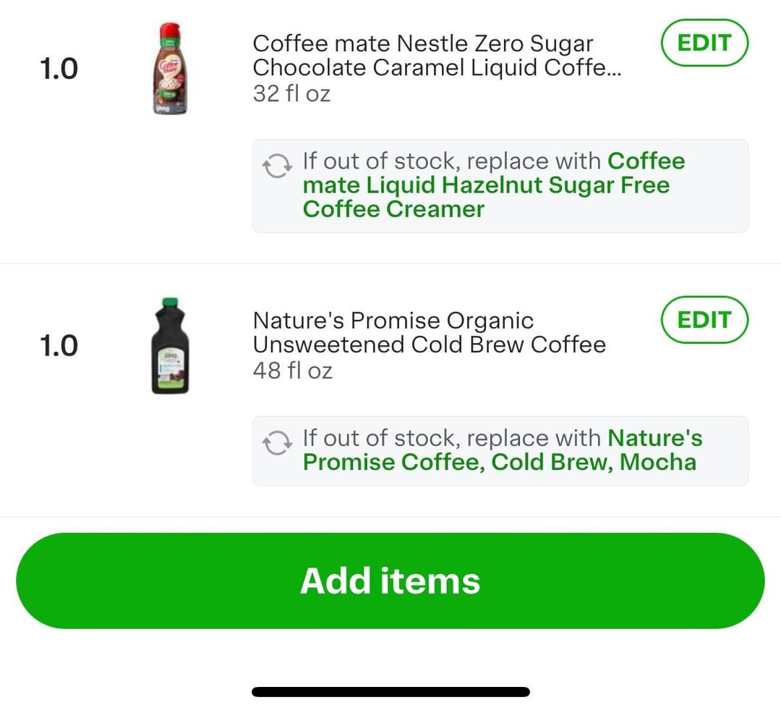The height and width of the screenshot is (713, 781).
Task: Open Nature's Promise Cold Brew Mocha replacement link
Action: pos(503,450)
